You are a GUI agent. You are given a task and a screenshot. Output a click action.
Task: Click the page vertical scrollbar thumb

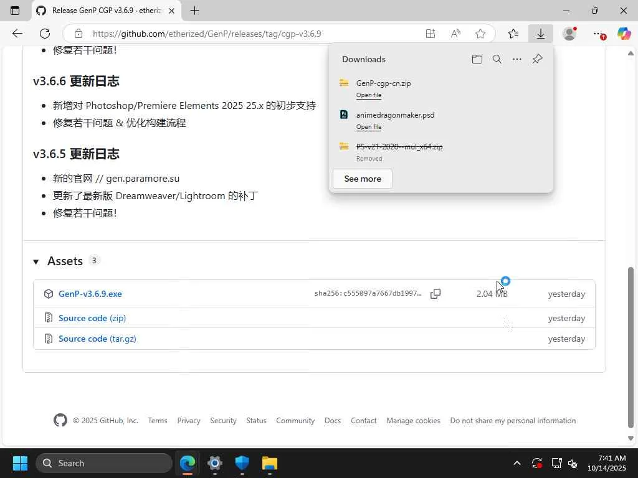(x=631, y=347)
